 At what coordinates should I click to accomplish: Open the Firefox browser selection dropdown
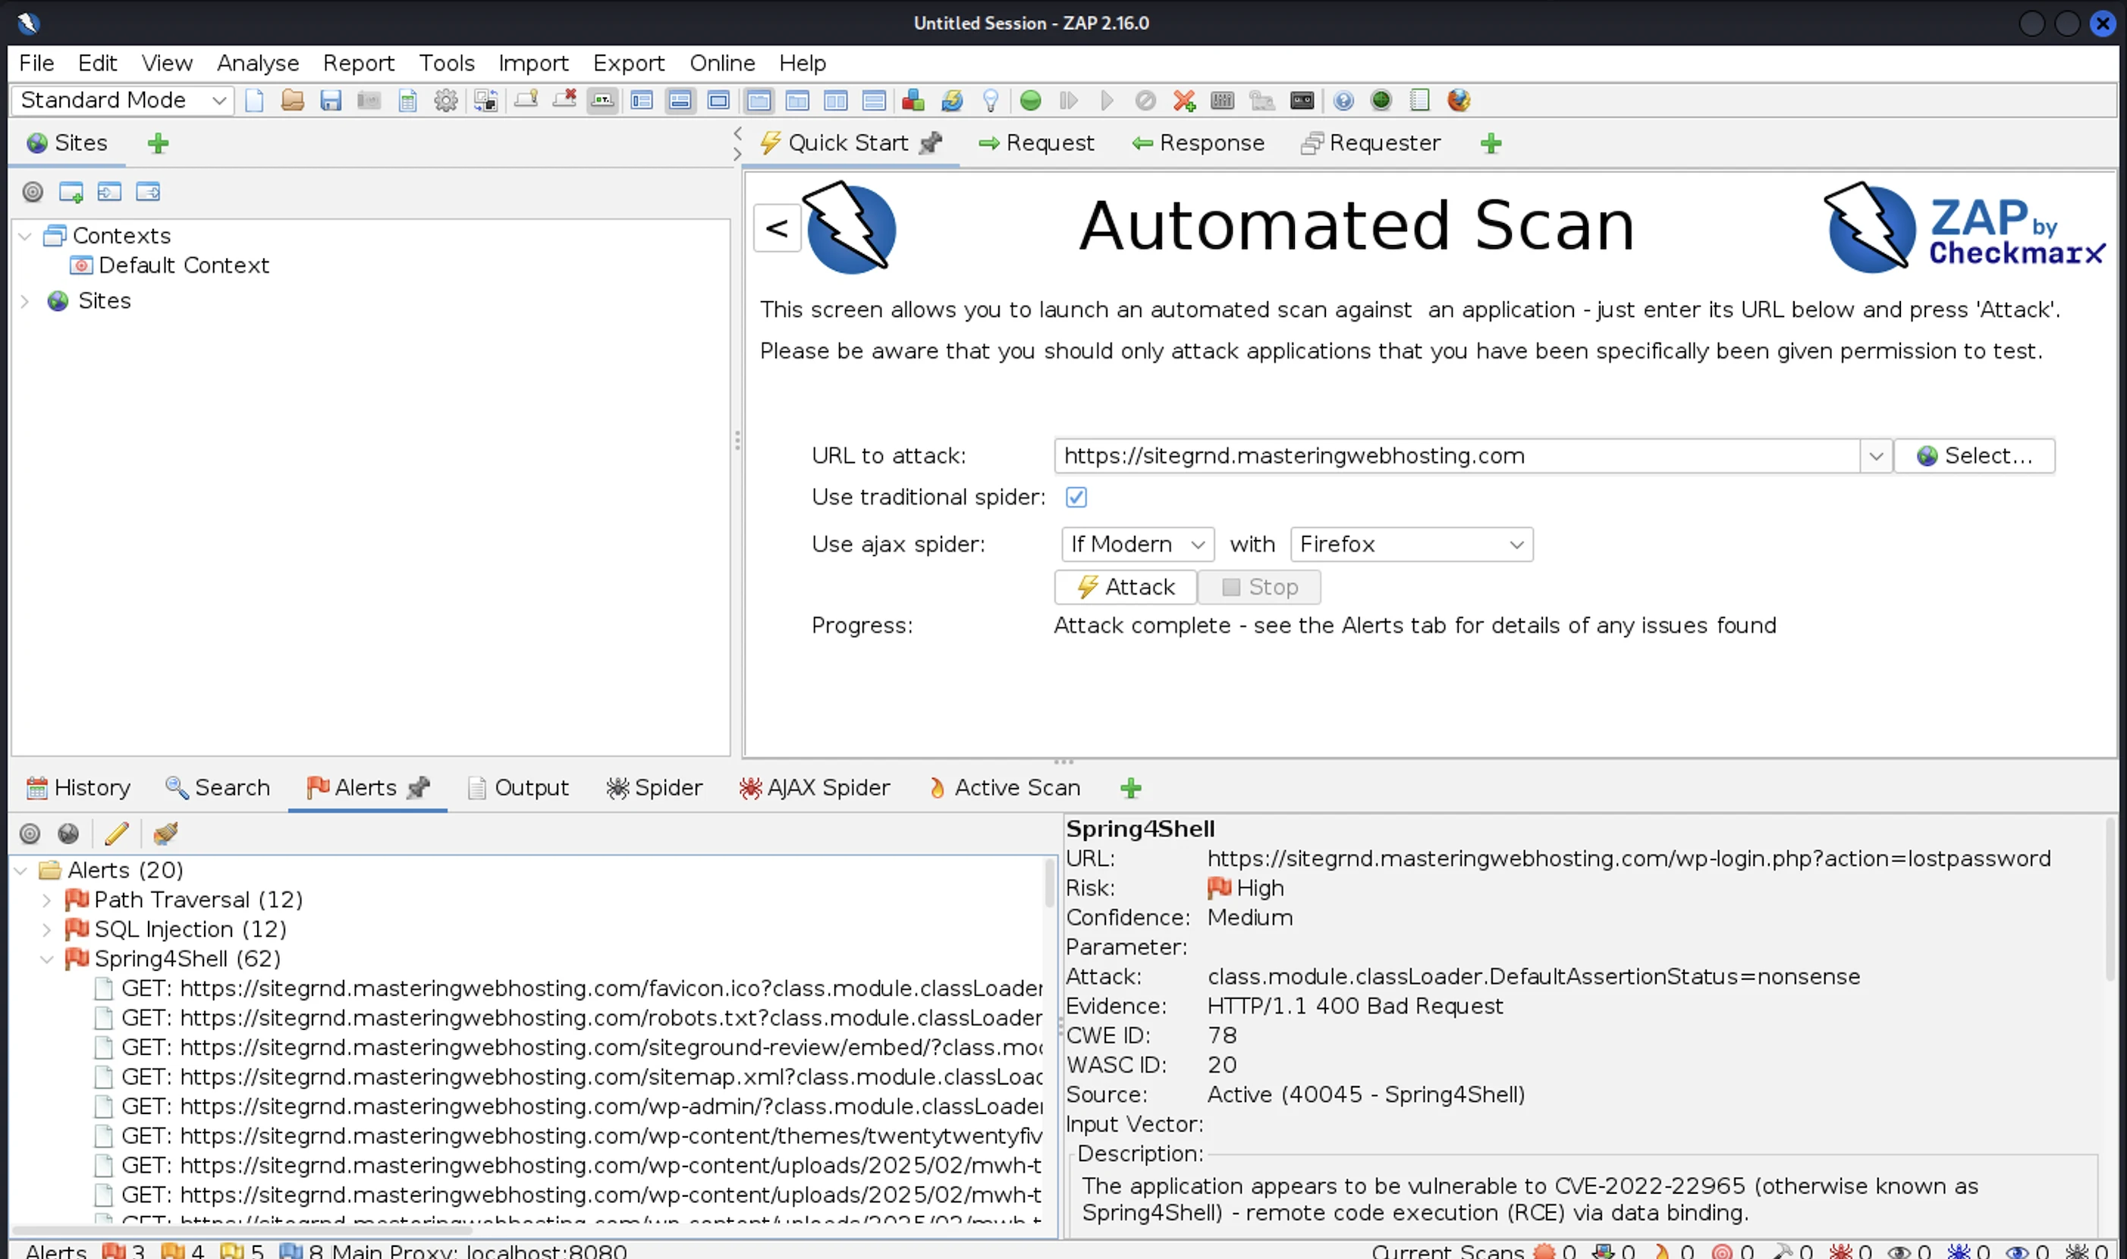coord(1411,545)
